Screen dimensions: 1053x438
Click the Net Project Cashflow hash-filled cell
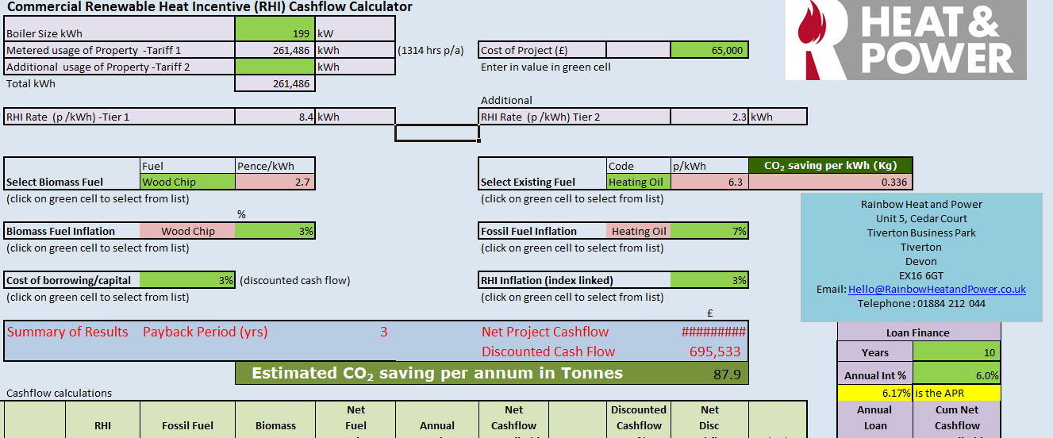click(x=713, y=332)
